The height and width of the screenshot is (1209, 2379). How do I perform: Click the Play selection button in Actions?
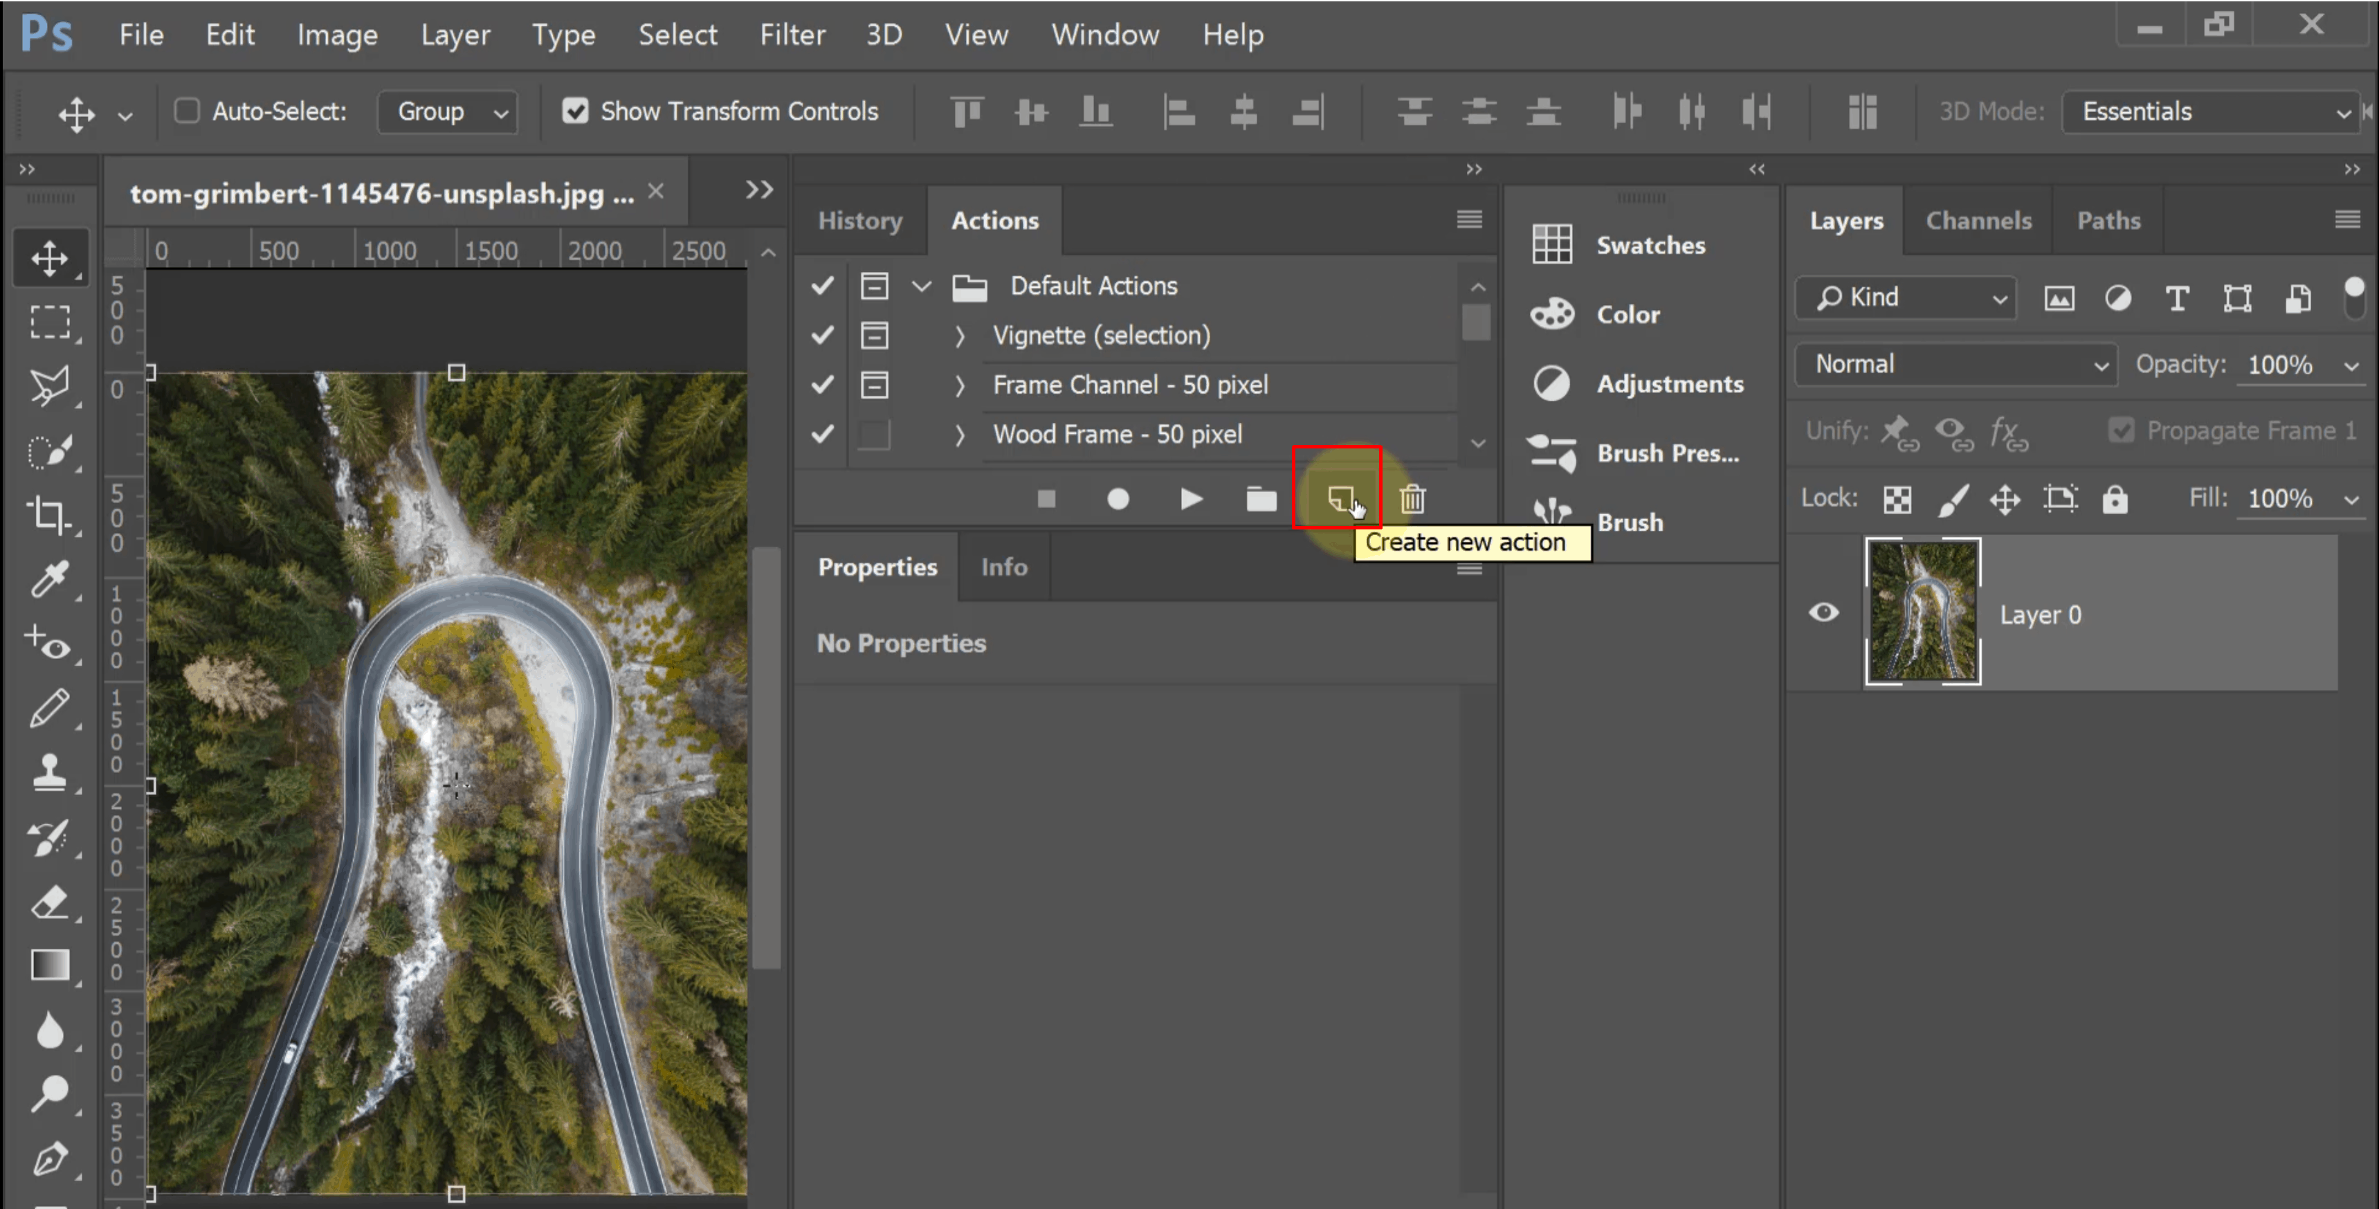click(1190, 500)
